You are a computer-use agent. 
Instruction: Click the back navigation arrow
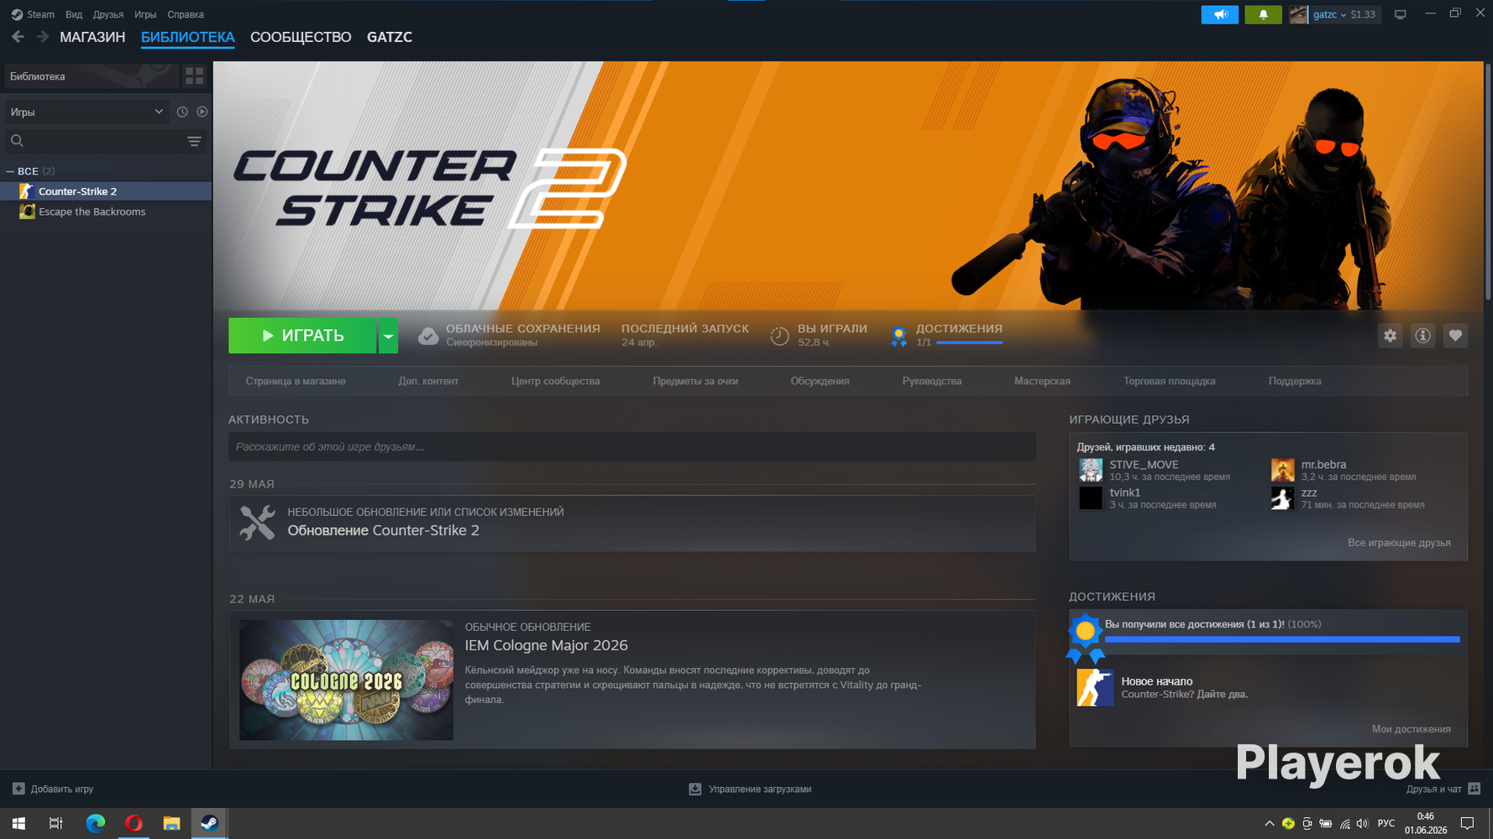pyautogui.click(x=18, y=37)
